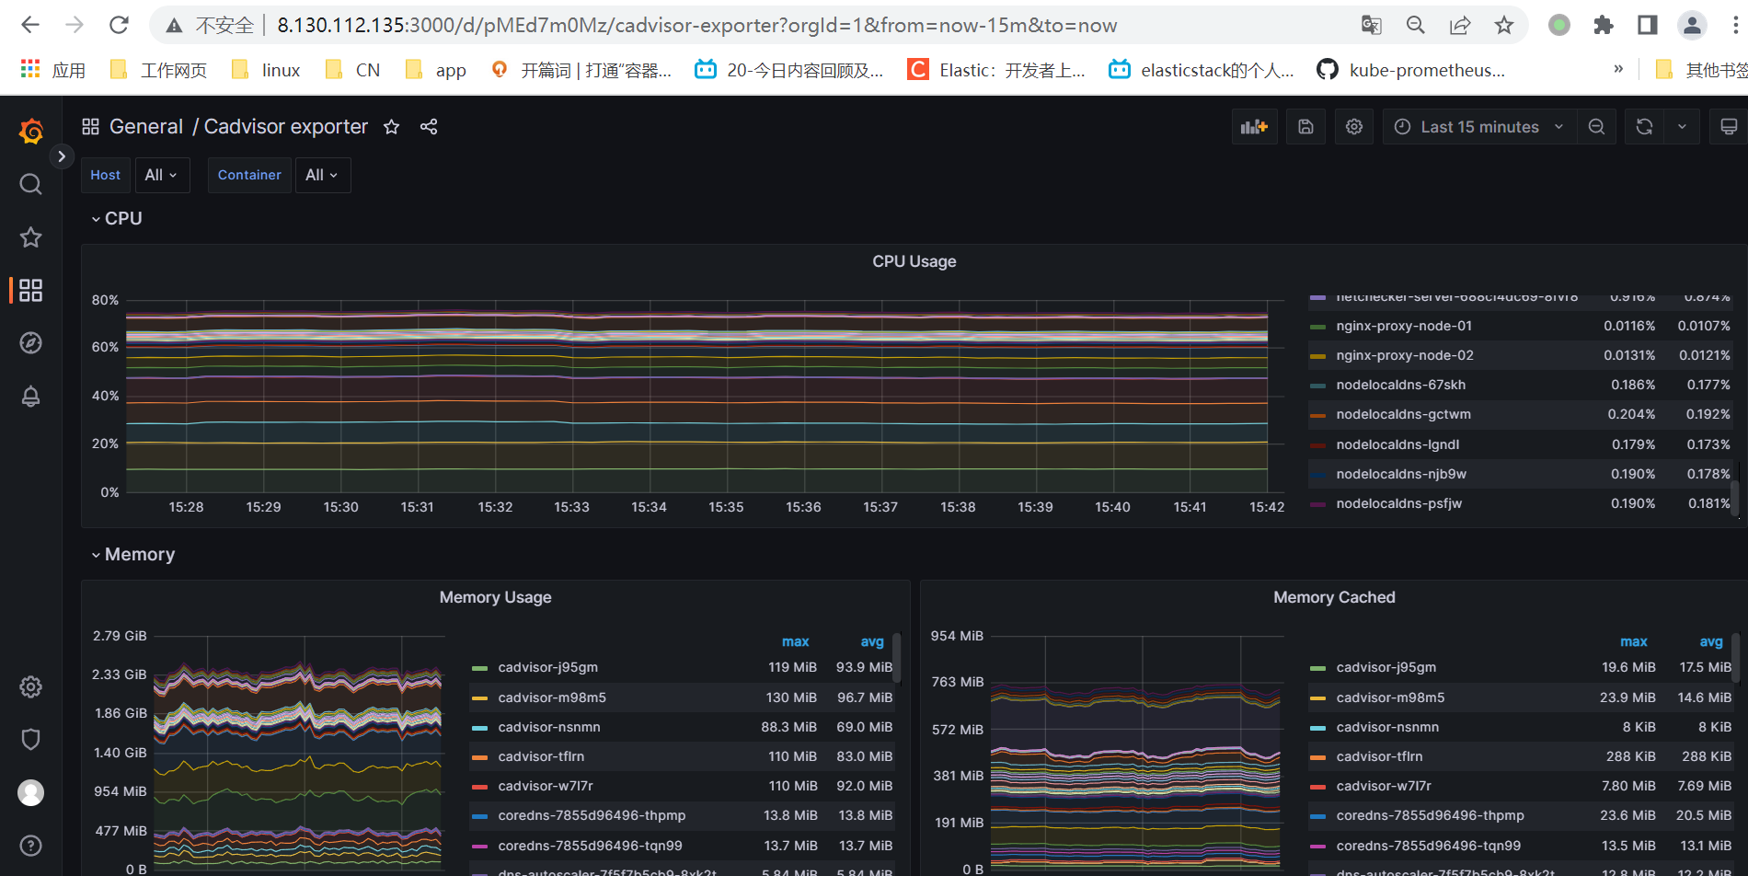Open the Memory Usage panel title menu
The height and width of the screenshot is (876, 1748).
(x=495, y=597)
